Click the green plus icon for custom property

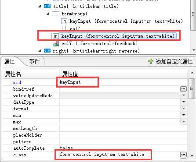coord(151,61)
